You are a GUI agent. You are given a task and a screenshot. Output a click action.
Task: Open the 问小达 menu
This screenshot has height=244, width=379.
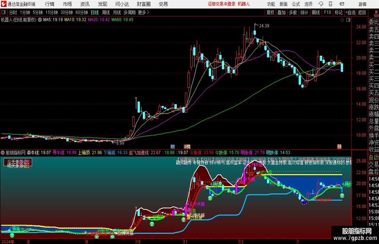pyautogui.click(x=122, y=4)
